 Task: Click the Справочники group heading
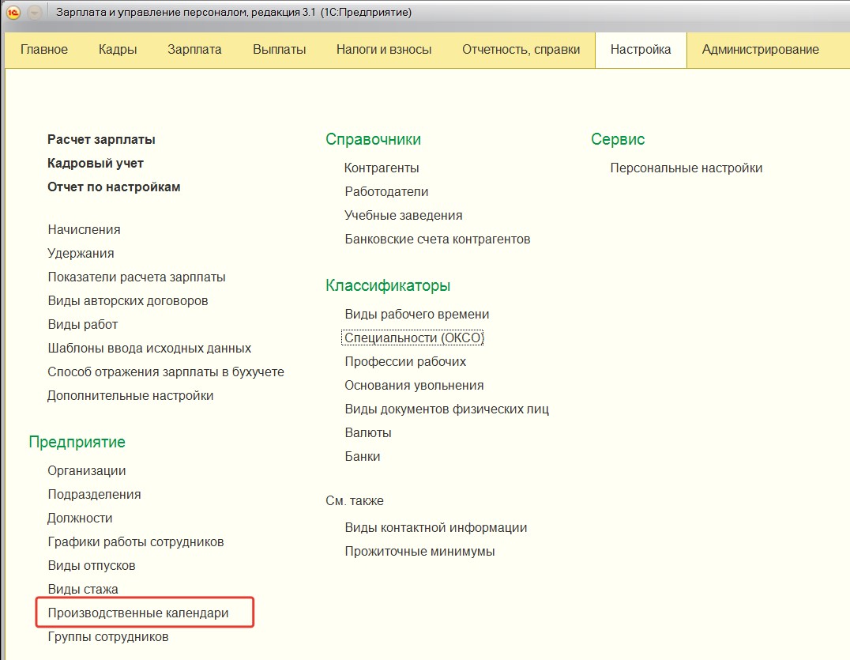(373, 139)
